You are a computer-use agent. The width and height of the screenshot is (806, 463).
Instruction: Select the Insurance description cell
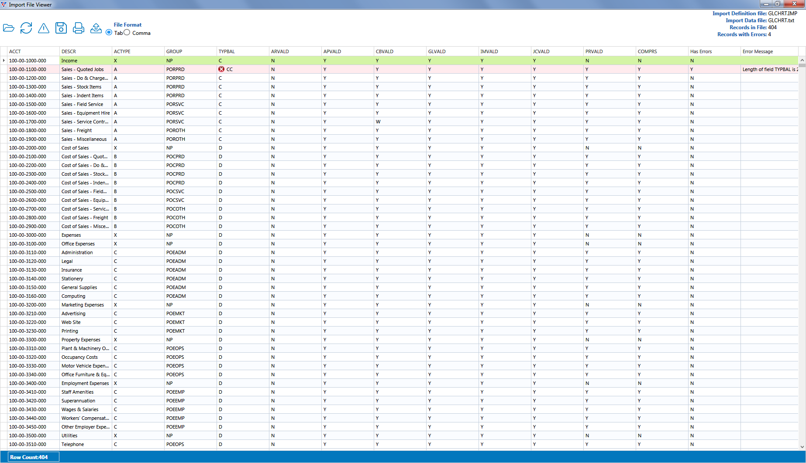click(86, 270)
